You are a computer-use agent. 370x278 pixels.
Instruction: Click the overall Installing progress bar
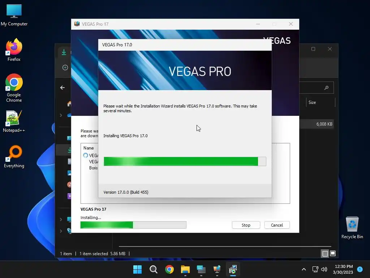133,225
